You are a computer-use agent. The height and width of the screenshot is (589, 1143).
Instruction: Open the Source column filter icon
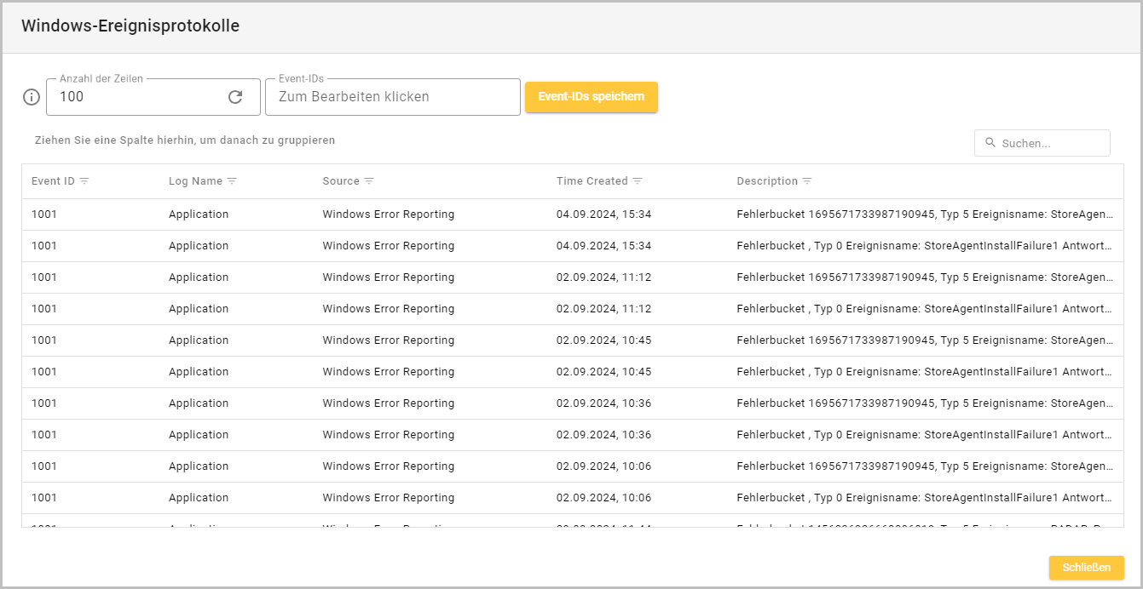pyautogui.click(x=369, y=181)
